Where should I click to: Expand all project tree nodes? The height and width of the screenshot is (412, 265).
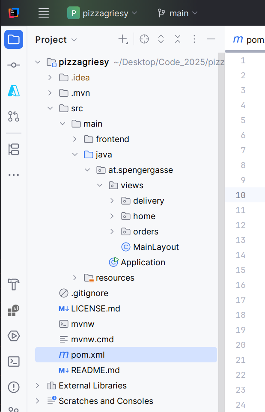click(x=161, y=39)
